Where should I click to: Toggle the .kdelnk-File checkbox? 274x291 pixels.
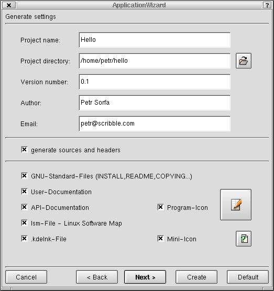[24, 239]
